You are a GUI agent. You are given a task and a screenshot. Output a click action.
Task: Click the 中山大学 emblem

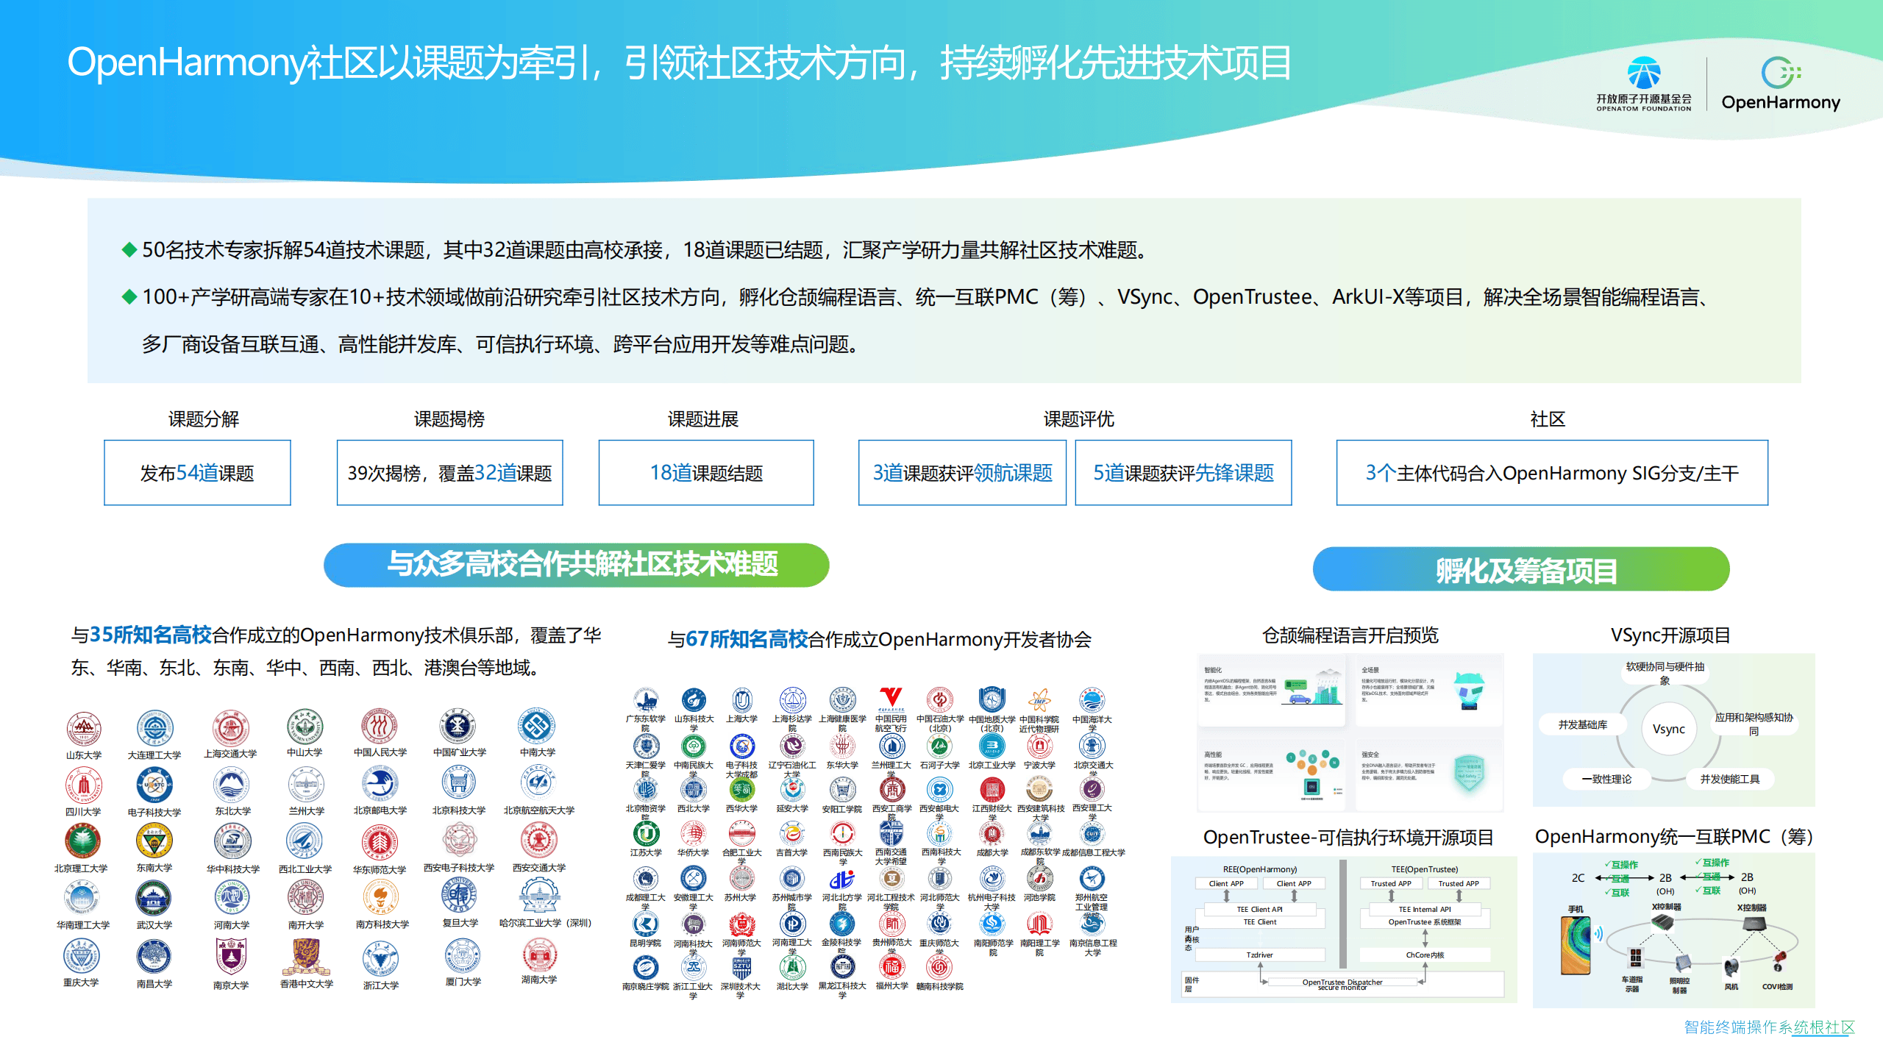[305, 727]
